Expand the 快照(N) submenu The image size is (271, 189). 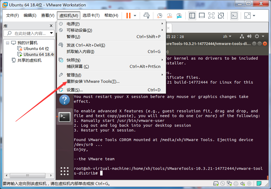(x=112, y=60)
